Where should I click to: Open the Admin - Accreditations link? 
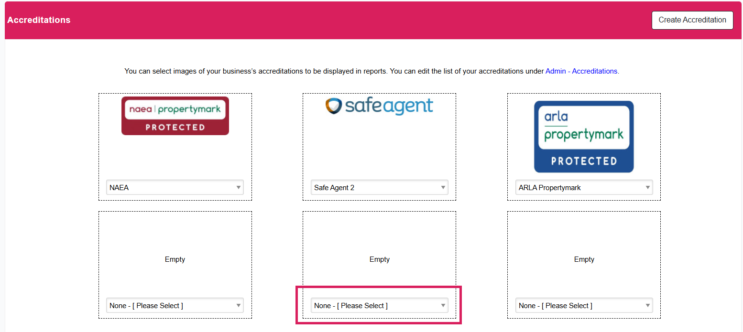coord(581,71)
